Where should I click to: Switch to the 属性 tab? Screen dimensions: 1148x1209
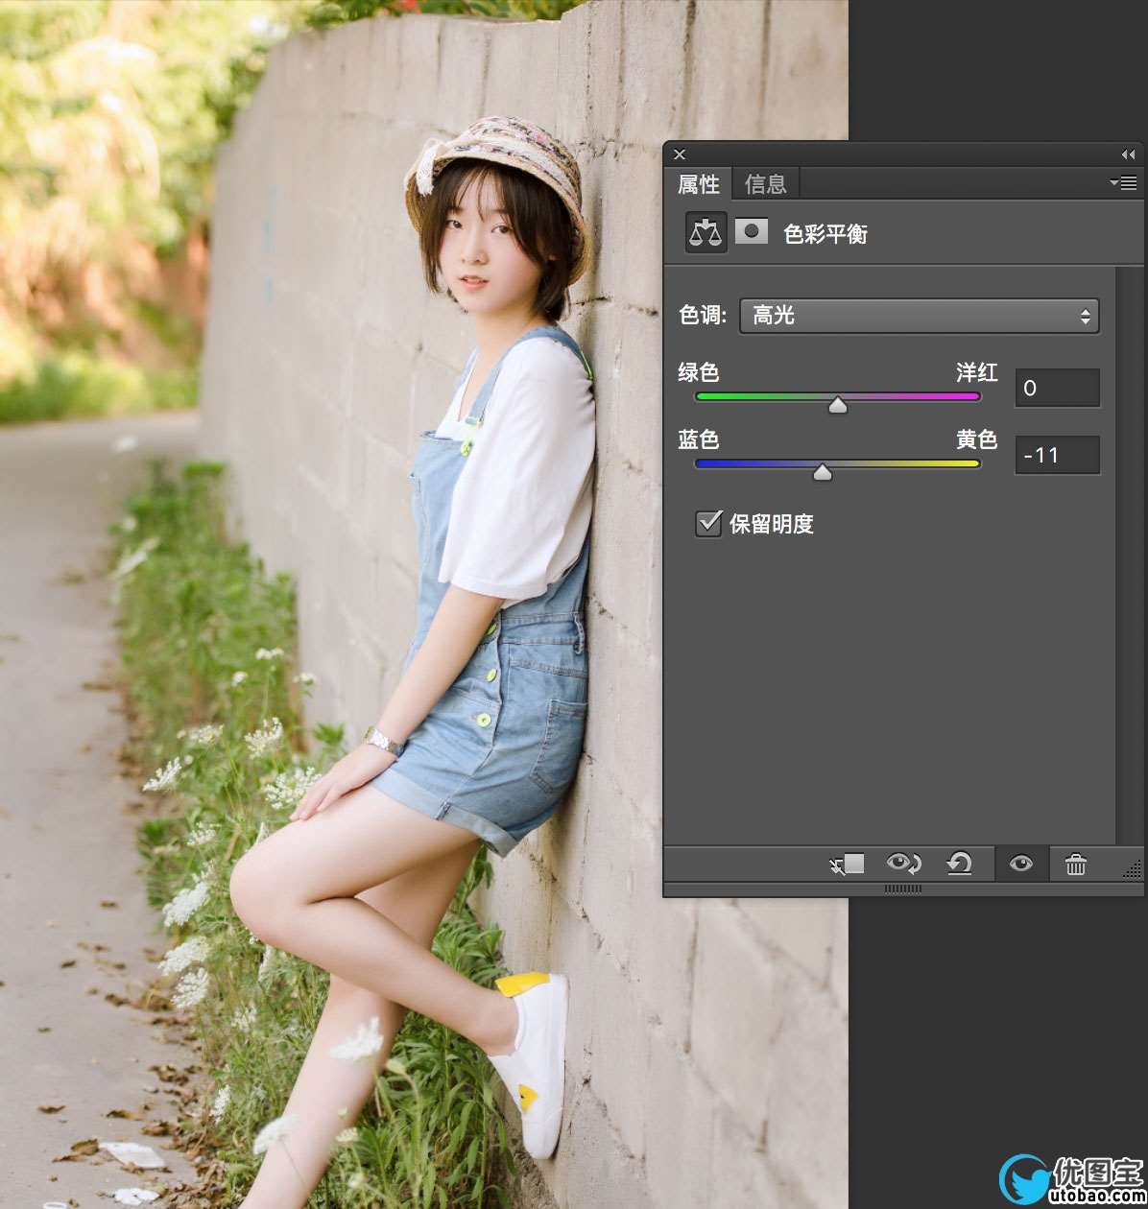pyautogui.click(x=698, y=183)
